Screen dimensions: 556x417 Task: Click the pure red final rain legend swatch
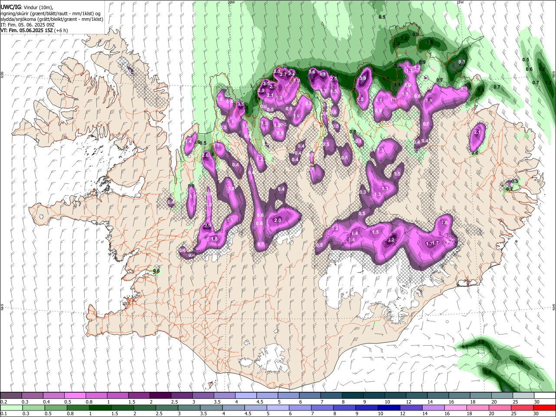pos(544,407)
